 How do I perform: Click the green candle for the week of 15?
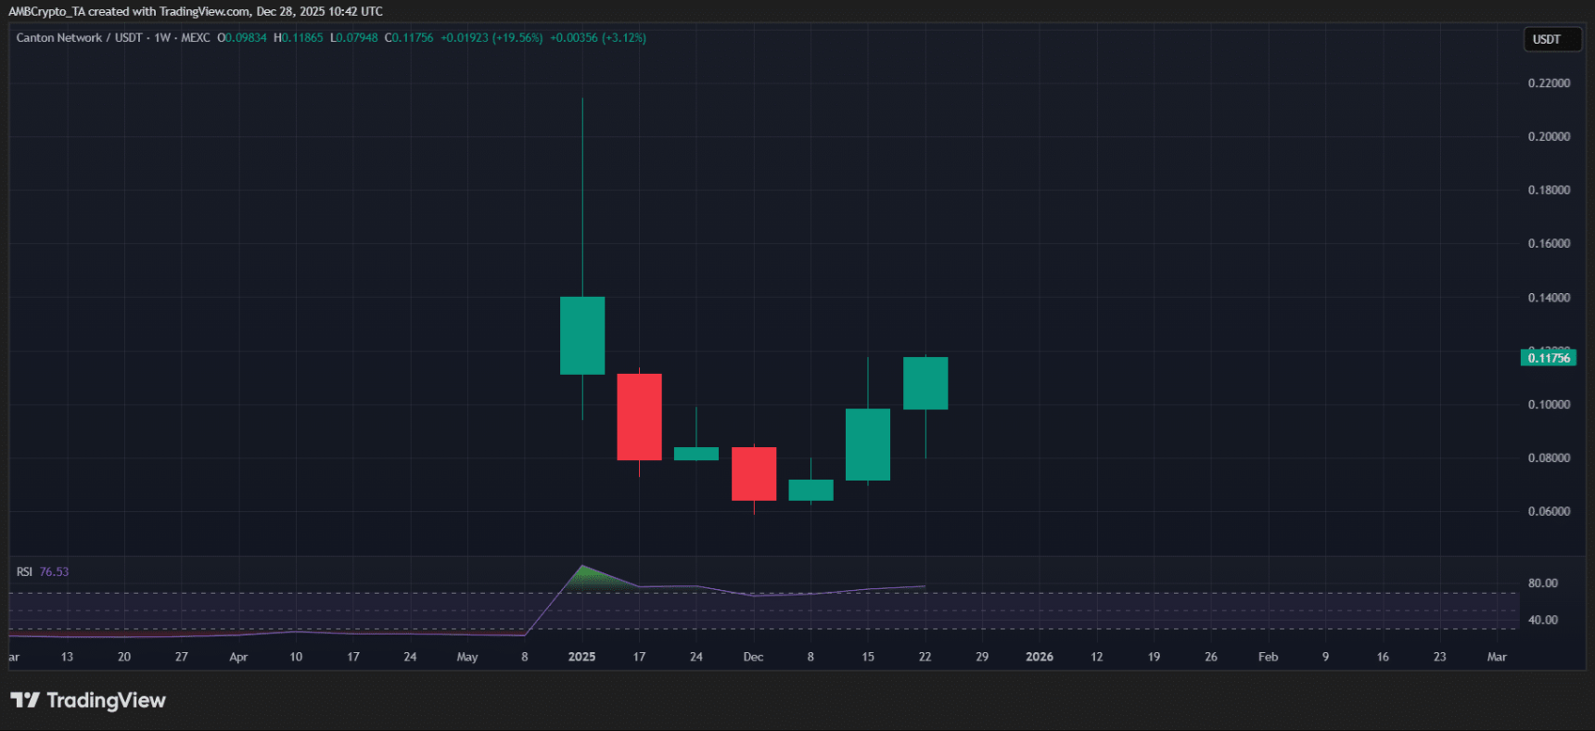(x=868, y=444)
